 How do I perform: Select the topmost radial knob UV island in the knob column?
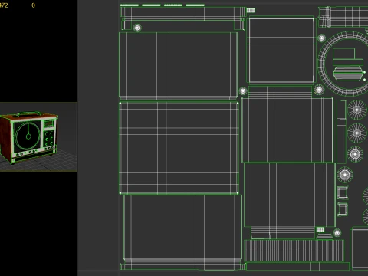(x=356, y=110)
